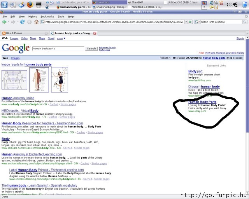249x199 pixels.
Task: Click the Forward navigation arrow
Action: click(x=13, y=22)
